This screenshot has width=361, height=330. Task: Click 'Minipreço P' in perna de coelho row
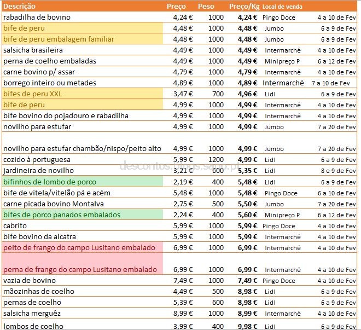(x=282, y=61)
